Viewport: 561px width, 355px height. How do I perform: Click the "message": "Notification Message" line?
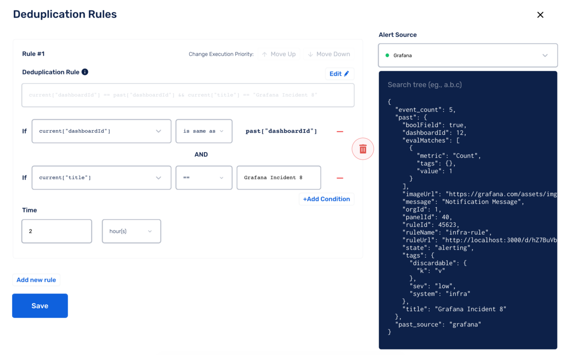pyautogui.click(x=463, y=202)
